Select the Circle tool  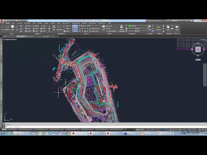pyautogui.click(x=12, y=28)
